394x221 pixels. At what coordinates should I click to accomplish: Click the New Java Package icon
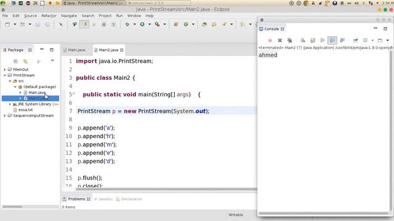click(176, 25)
